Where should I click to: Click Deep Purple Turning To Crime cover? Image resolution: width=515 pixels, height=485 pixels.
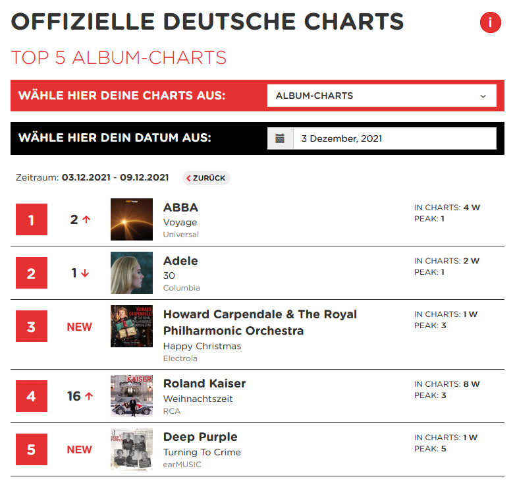(x=132, y=449)
